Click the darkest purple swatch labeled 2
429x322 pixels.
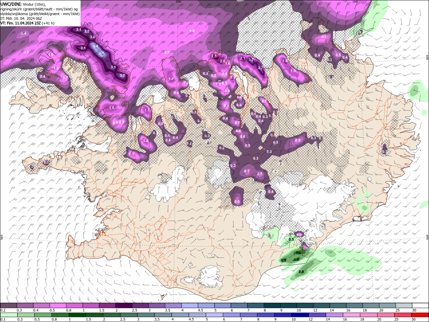pyautogui.click(x=124, y=306)
